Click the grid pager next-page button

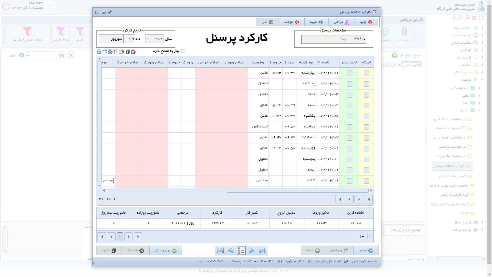point(359,199)
